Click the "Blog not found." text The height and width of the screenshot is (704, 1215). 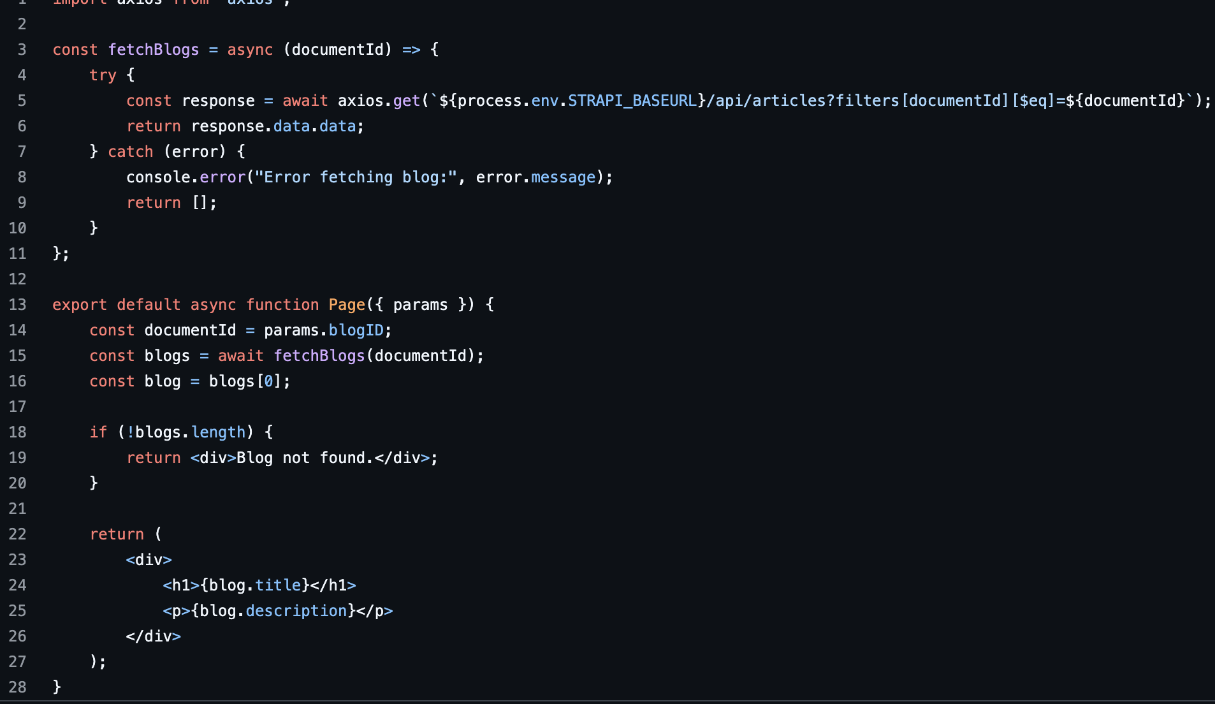click(305, 458)
